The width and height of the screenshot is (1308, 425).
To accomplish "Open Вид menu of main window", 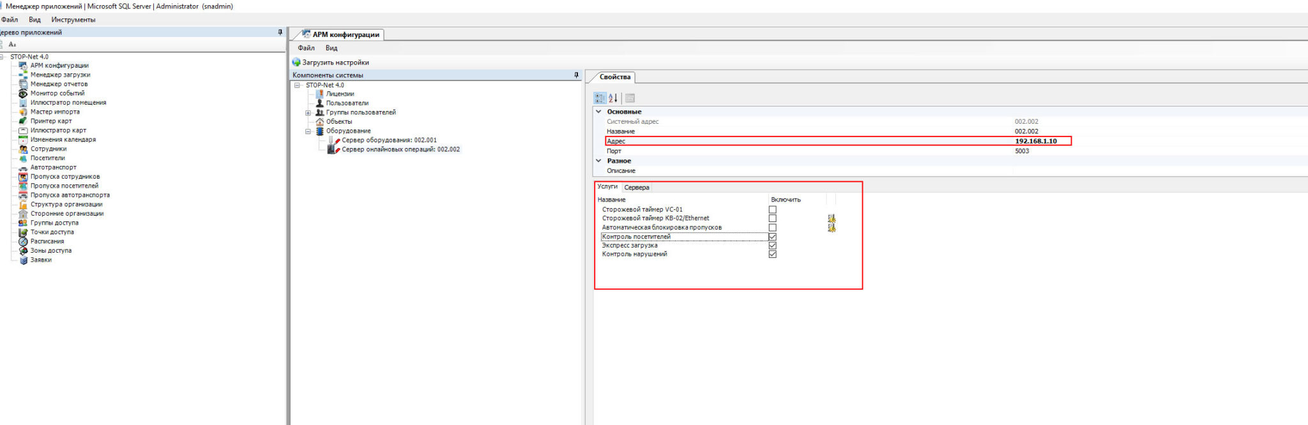I will (x=34, y=20).
